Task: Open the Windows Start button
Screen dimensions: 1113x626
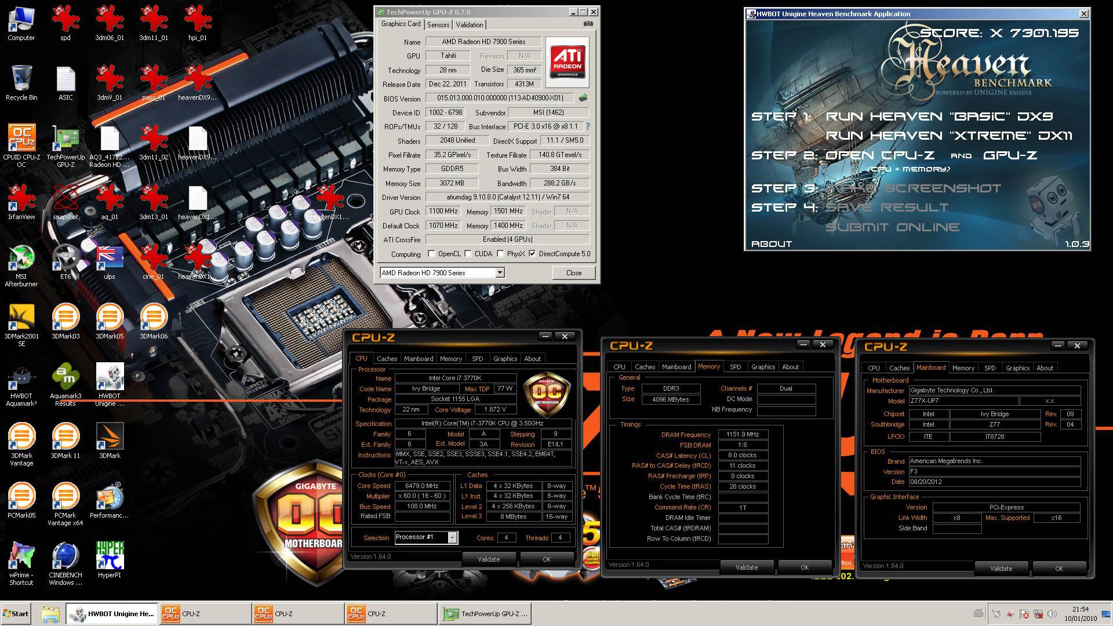Action: 16,614
